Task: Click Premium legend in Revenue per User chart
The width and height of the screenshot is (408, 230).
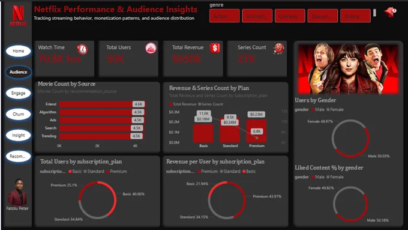Action: [208, 171]
